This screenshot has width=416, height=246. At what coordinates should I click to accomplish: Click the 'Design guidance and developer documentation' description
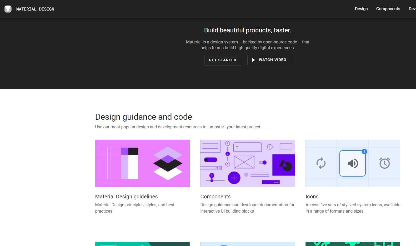[x=247, y=208]
